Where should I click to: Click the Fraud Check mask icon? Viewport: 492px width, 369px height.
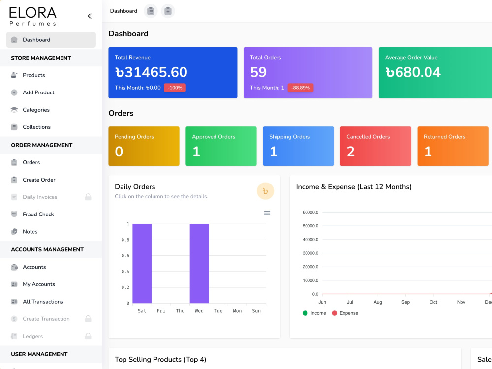point(14,215)
